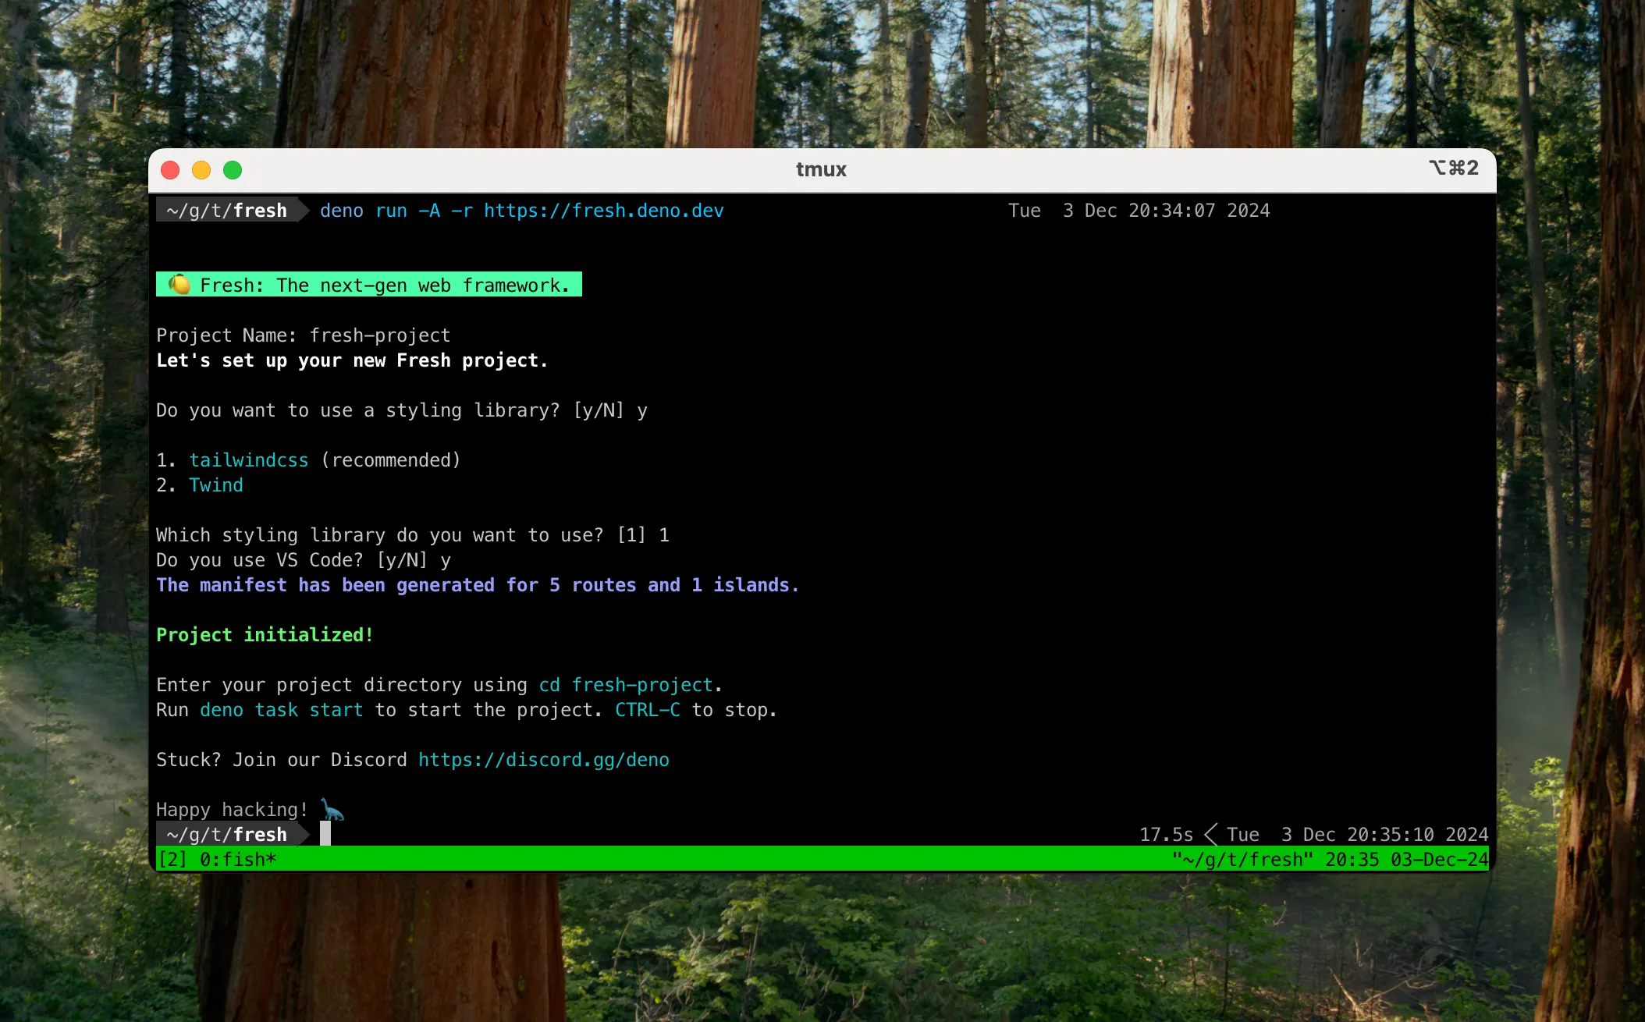The height and width of the screenshot is (1022, 1645).
Task: Click the left chevron before bottom timestamp
Action: (x=1210, y=835)
